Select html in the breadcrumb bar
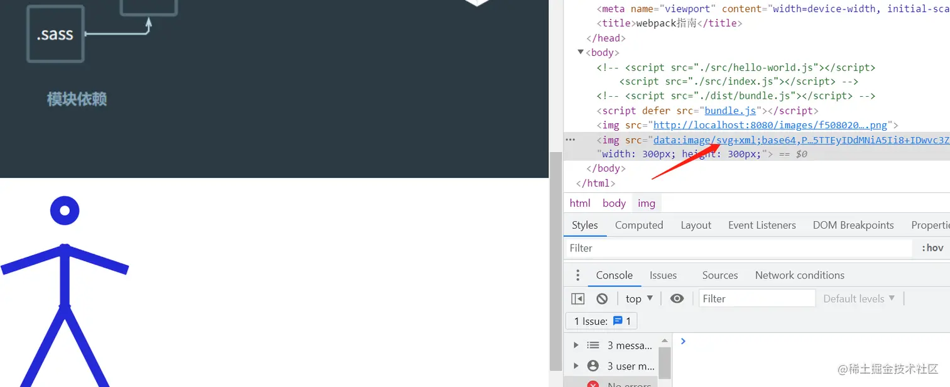950x387 pixels. tap(580, 203)
